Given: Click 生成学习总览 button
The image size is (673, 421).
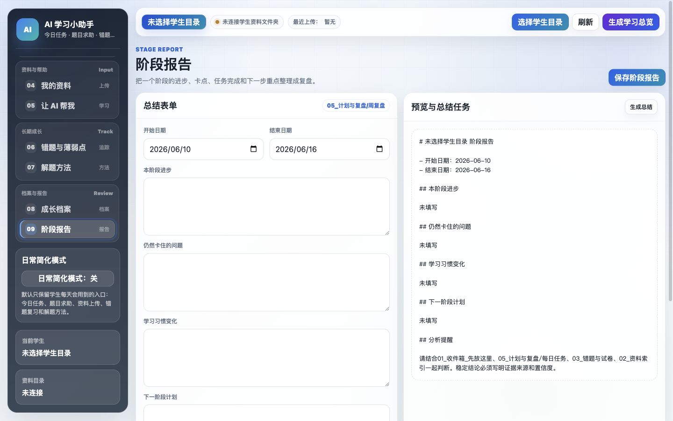Looking at the screenshot, I should click(x=631, y=22).
